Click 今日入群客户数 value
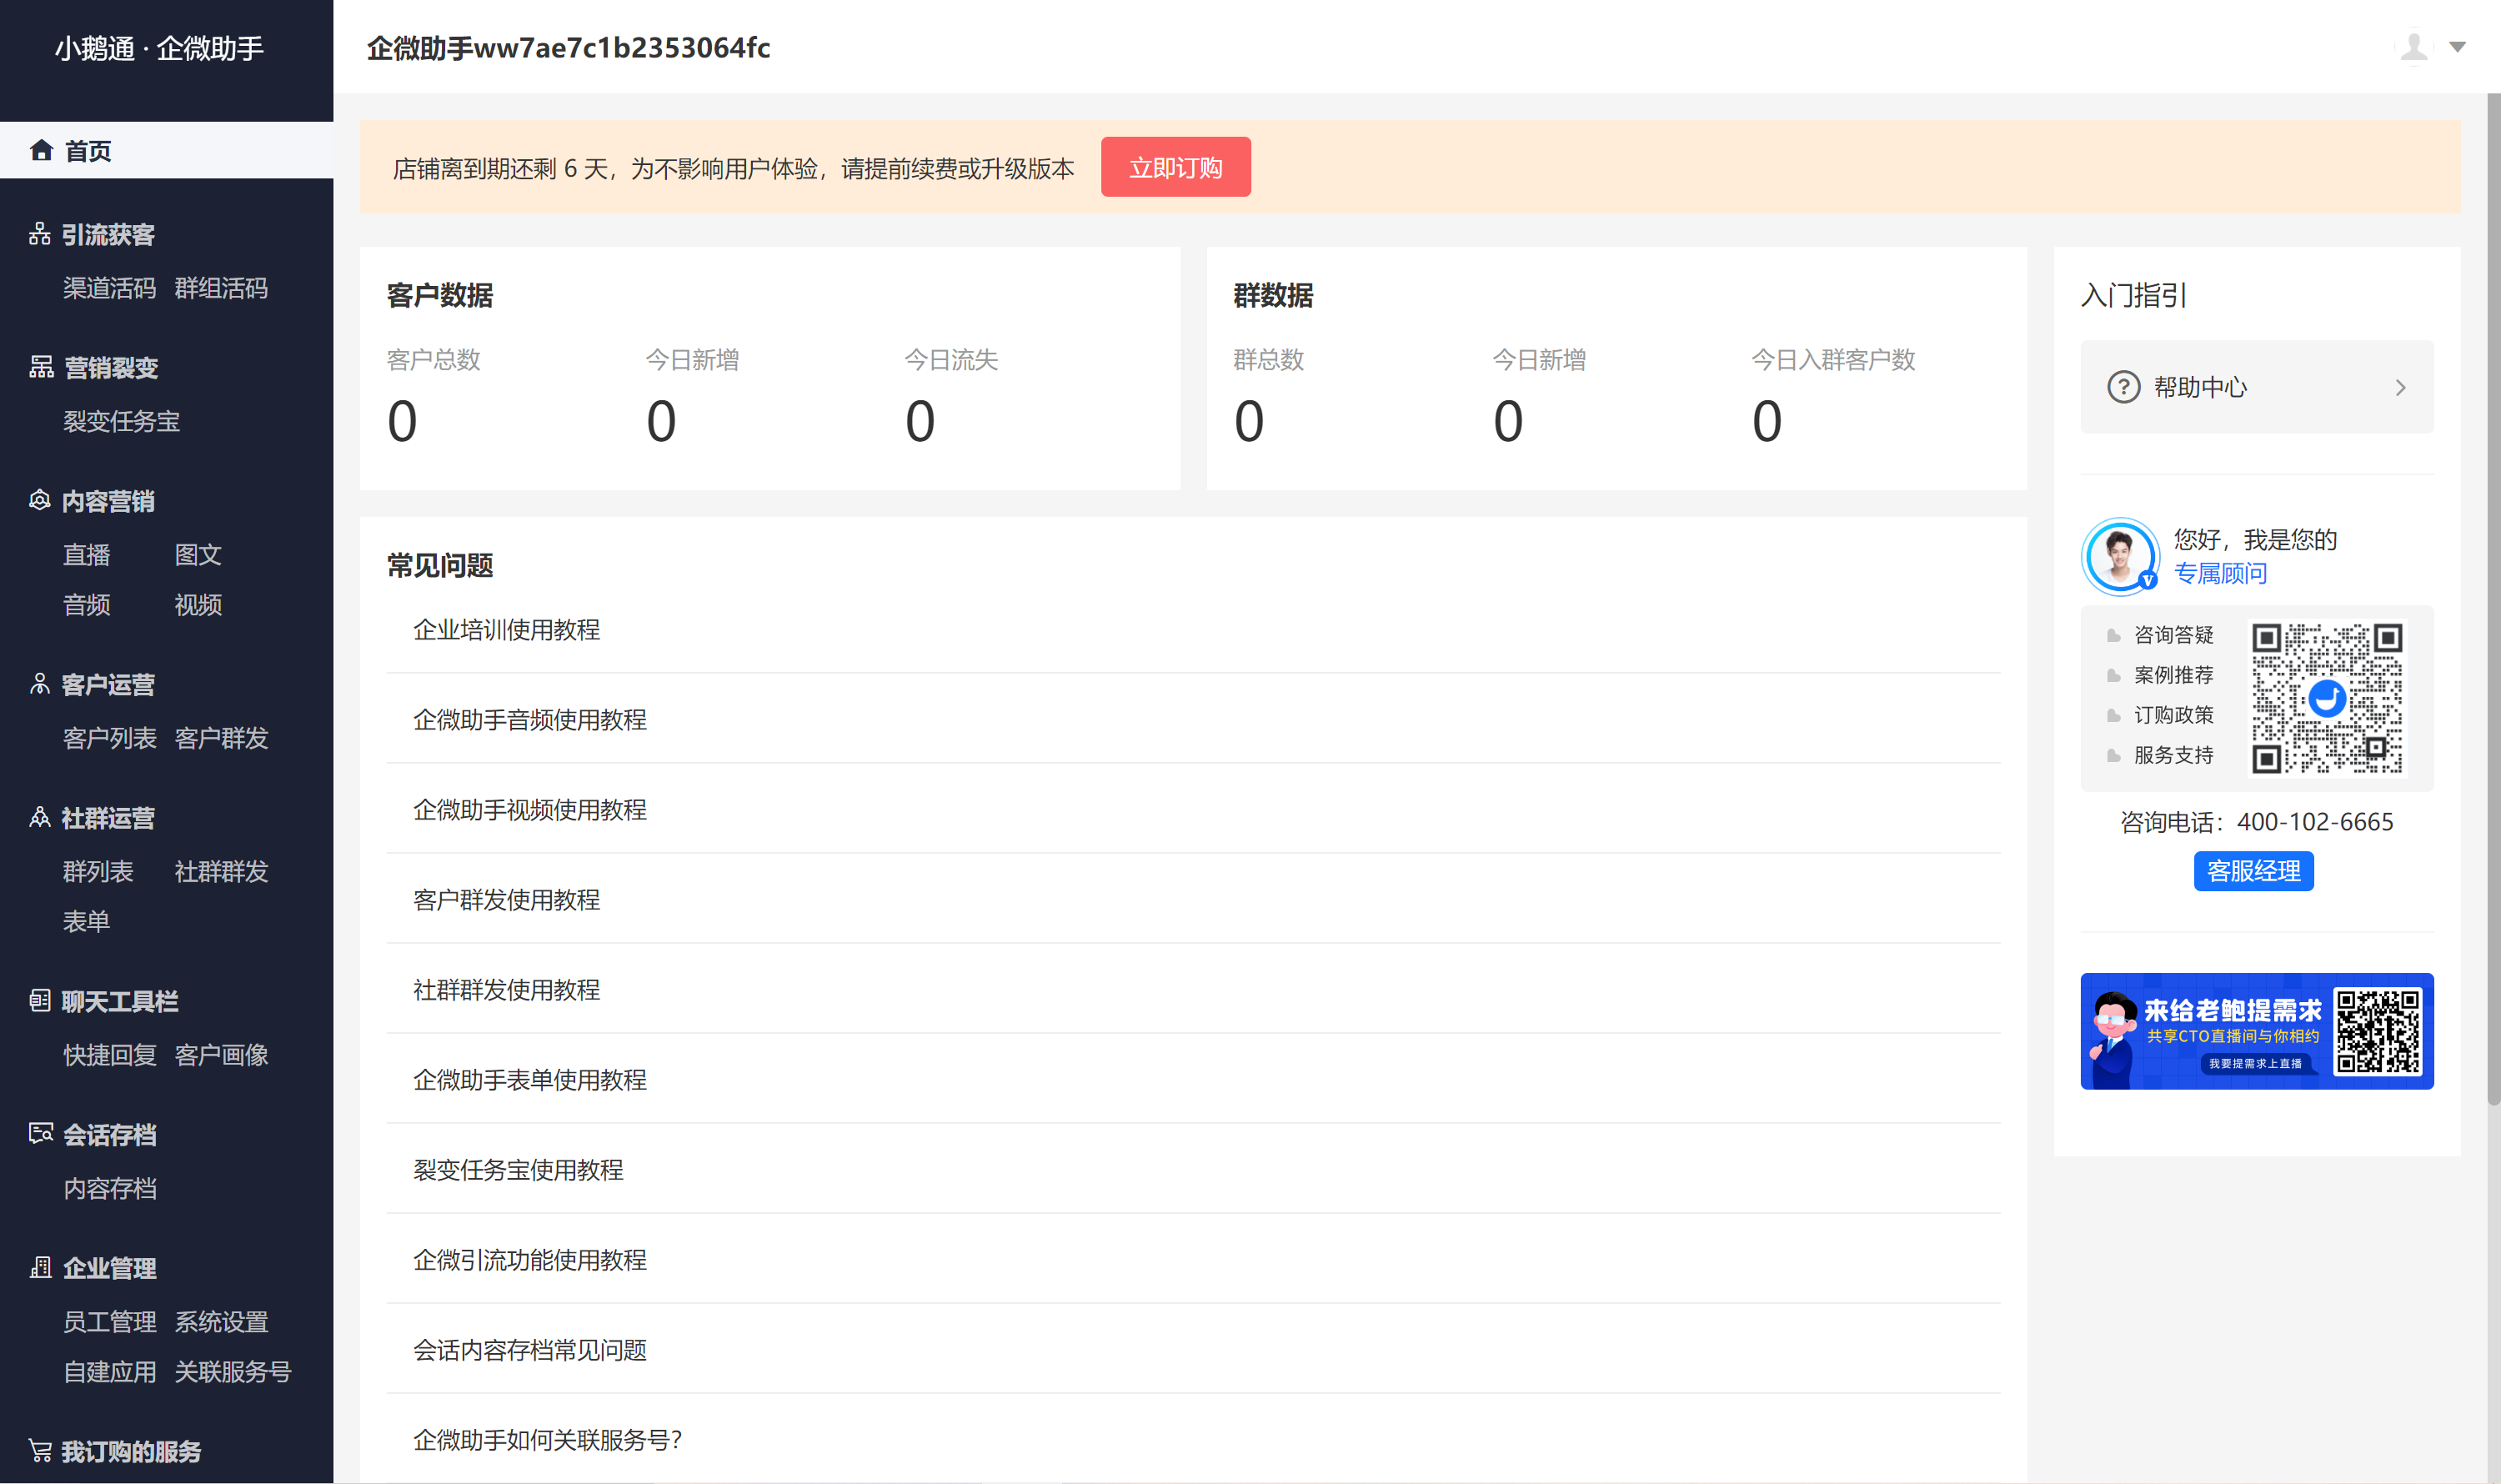Image resolution: width=2501 pixels, height=1484 pixels. tap(1767, 421)
